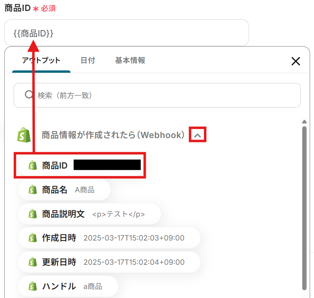Click the Shopify logo beside the Webhook trigger
314x298 pixels.
pyautogui.click(x=24, y=135)
